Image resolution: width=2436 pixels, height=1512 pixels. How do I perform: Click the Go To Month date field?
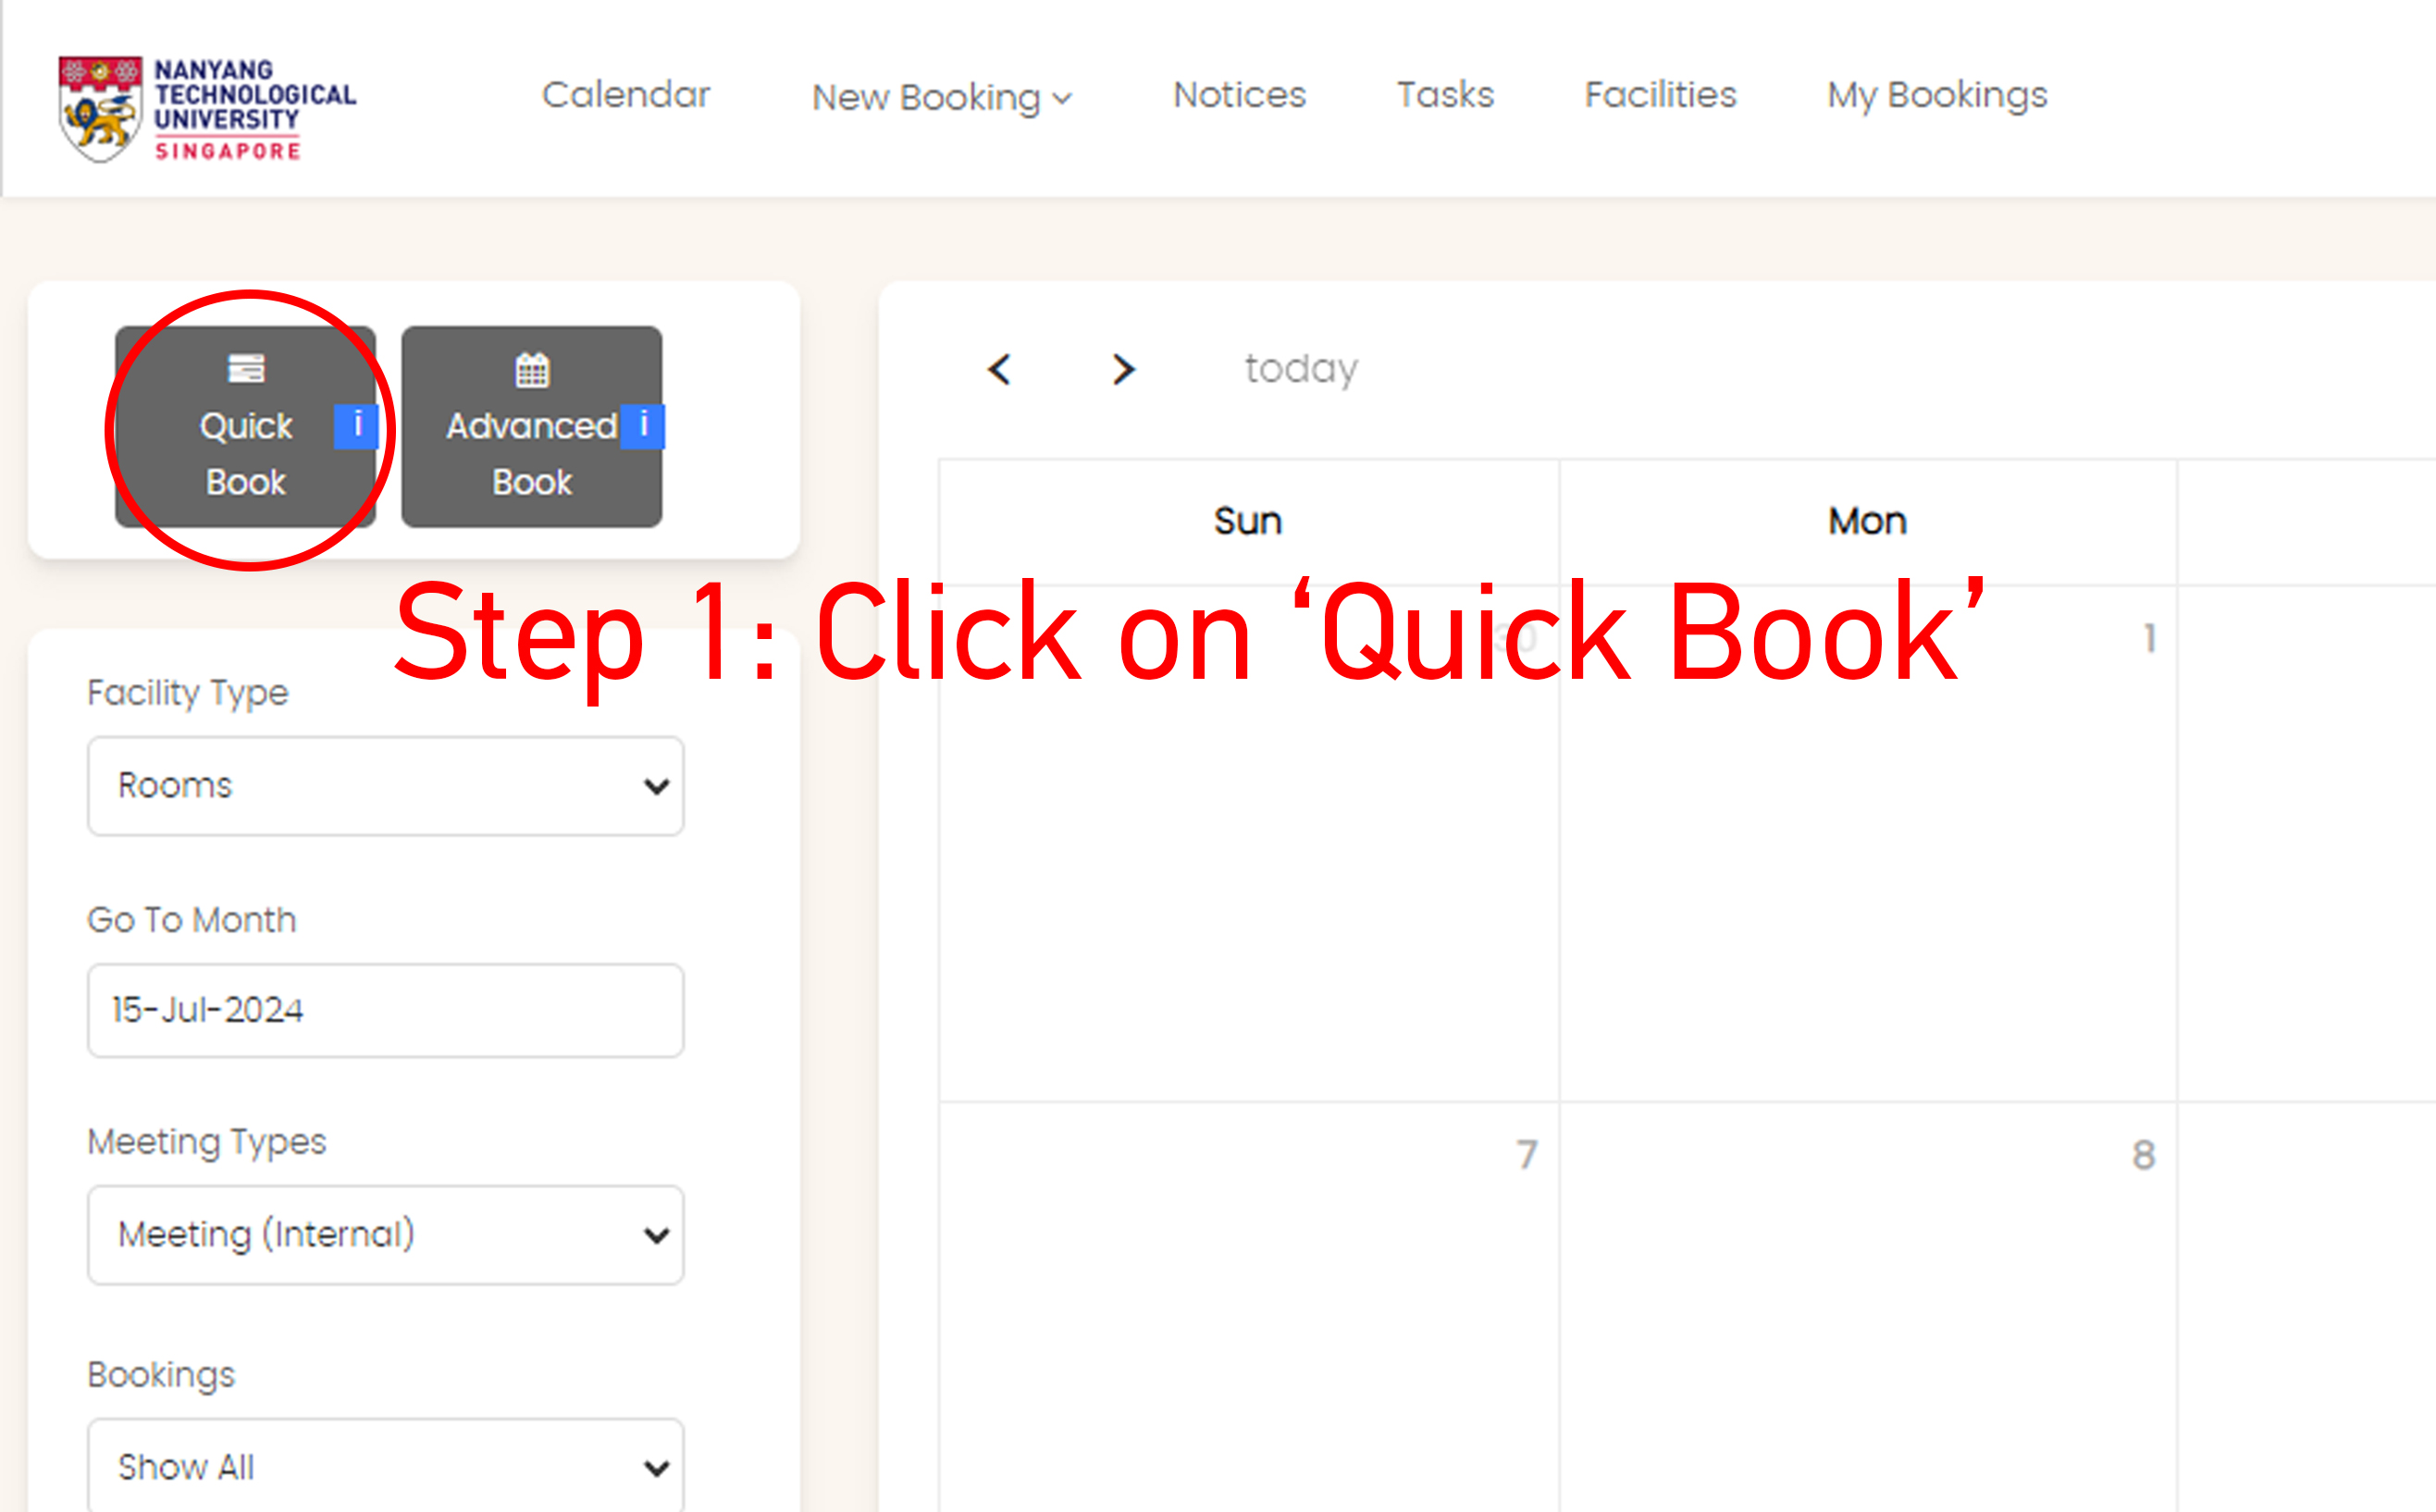(385, 1010)
